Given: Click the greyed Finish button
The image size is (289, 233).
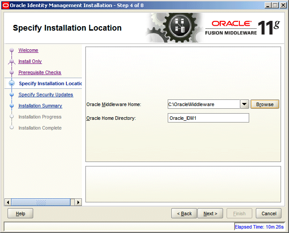Looking at the screenshot, I should coord(239,213).
